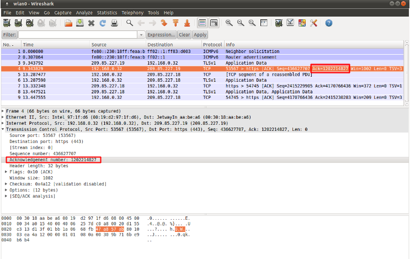Image resolution: width=410 pixels, height=259 pixels.
Task: Open Preferences tools icon
Action: (314, 23)
